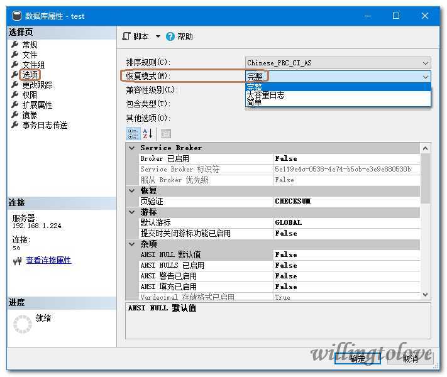Image resolution: width=447 pixels, height=377 pixels.
Task: Click the script (脚本) toolbar icon
Action: [x=126, y=36]
